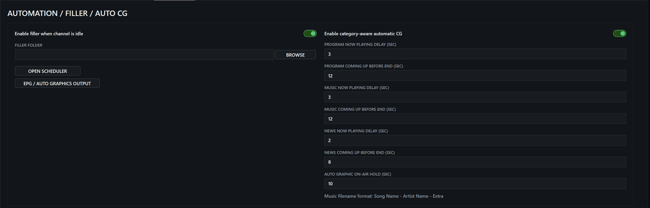Click the FILLER FOLDER label
Screen dimensions: 650x208
click(x=28, y=45)
